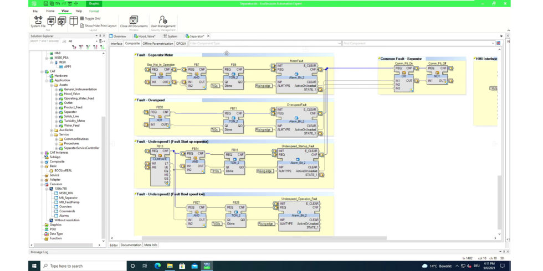Open the Filter Component Type dropdown
543x271 pixels.
339,43
